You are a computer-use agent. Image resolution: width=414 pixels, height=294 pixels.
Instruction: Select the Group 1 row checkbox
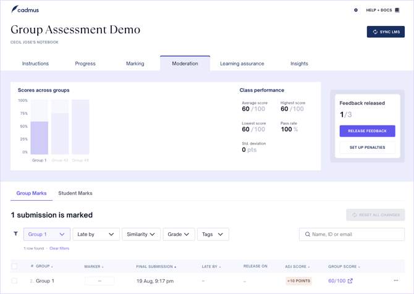point(14,281)
